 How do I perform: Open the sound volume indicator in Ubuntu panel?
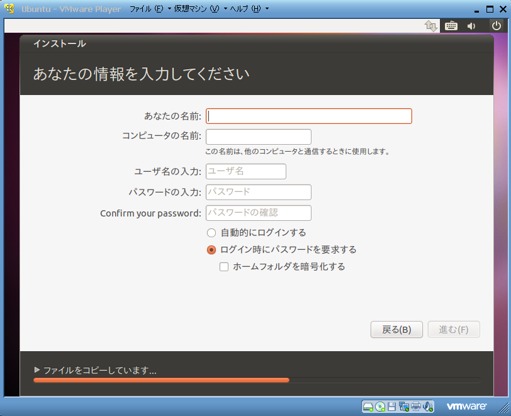[x=471, y=26]
